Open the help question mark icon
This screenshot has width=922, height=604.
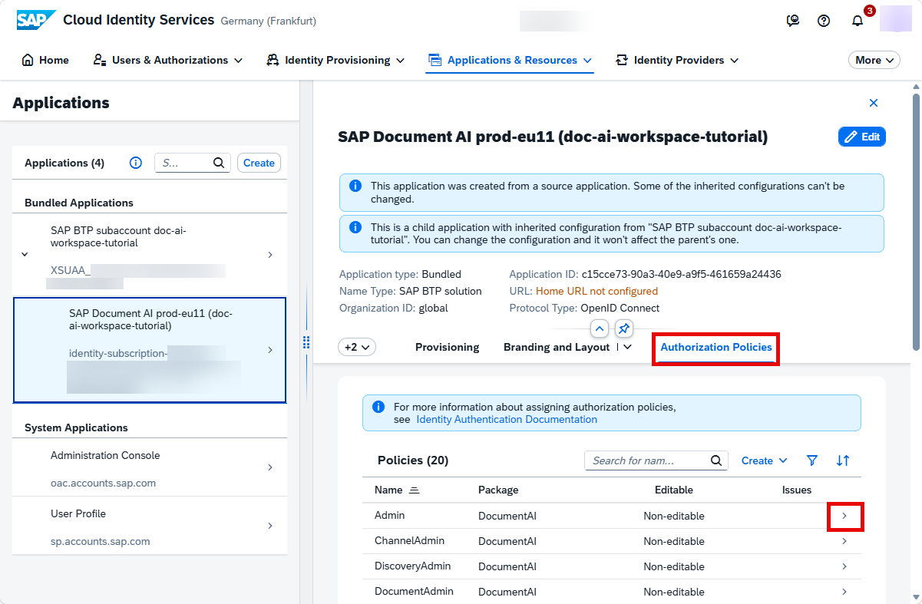(x=824, y=21)
